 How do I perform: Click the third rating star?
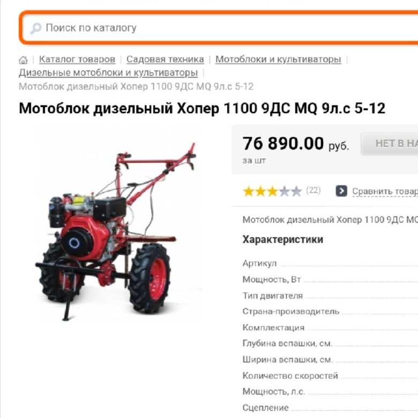point(272,191)
